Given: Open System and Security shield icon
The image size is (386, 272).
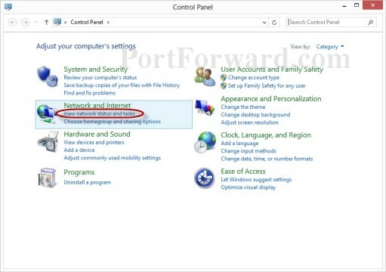Looking at the screenshot, I should pos(48,76).
